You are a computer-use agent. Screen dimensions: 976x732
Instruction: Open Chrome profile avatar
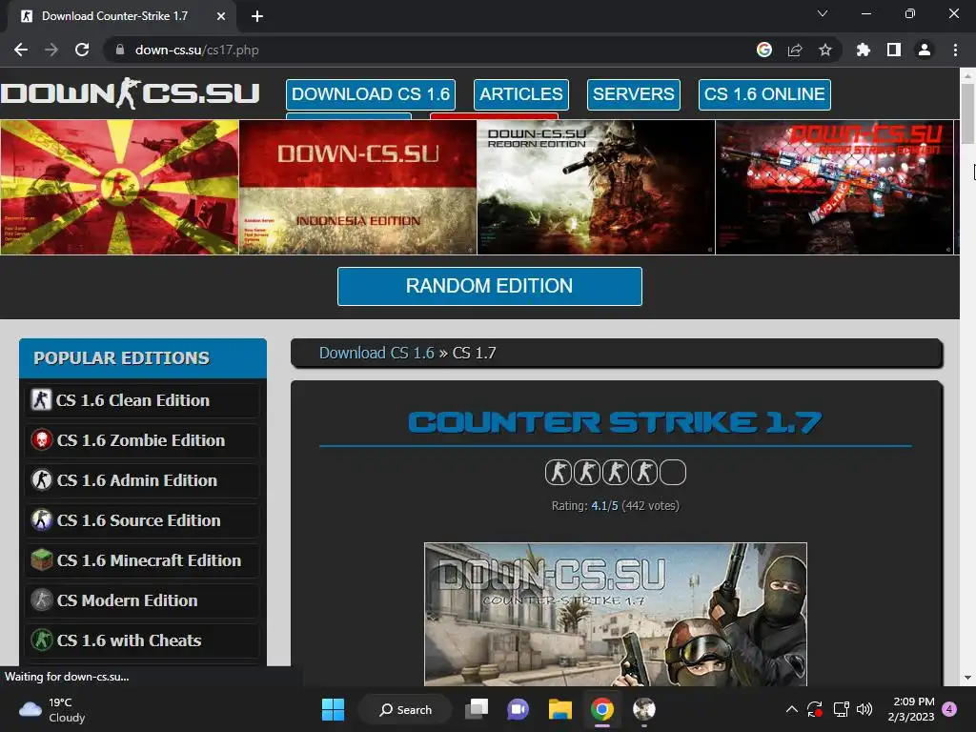(x=925, y=50)
